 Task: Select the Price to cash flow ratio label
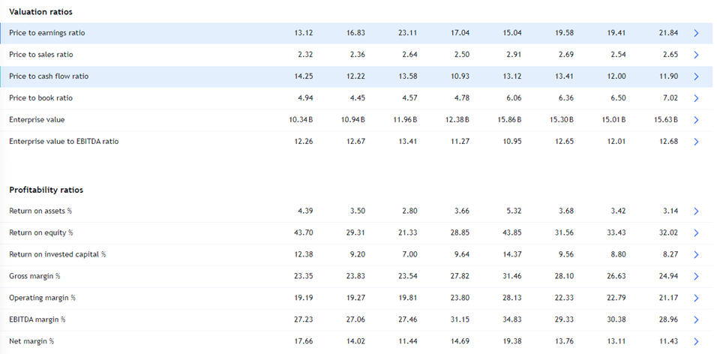click(49, 76)
